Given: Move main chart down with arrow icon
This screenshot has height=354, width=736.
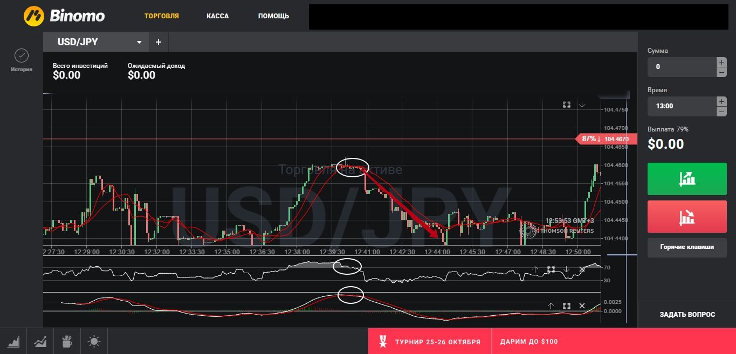Looking at the screenshot, I should click(x=582, y=105).
